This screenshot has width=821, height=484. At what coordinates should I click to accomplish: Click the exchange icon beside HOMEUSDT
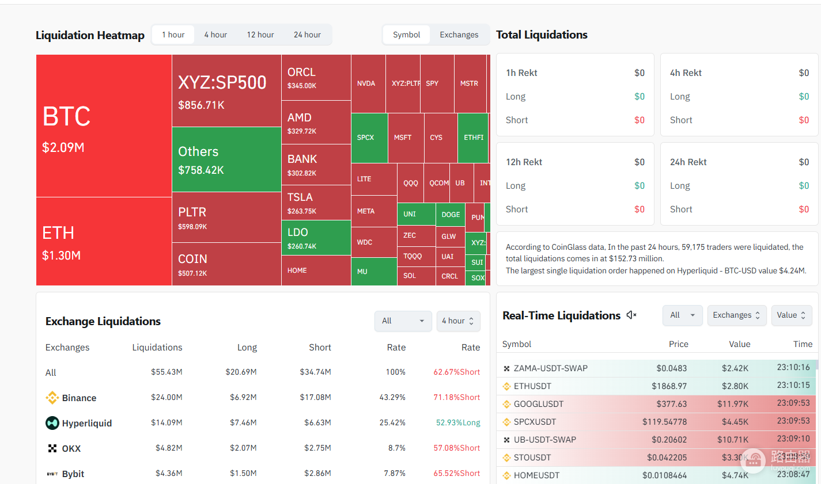point(506,475)
